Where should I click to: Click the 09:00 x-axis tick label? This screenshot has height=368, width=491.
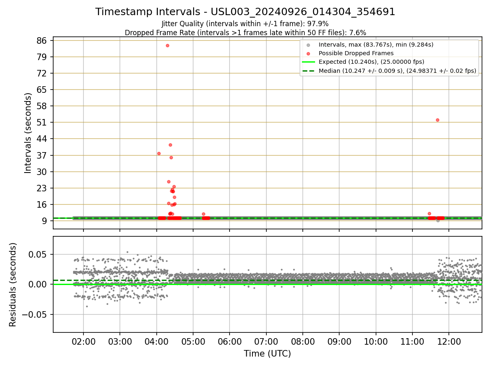(339, 341)
